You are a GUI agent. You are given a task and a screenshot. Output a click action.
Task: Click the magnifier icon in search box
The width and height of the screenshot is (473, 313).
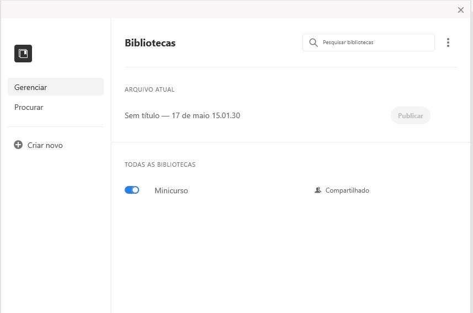313,43
